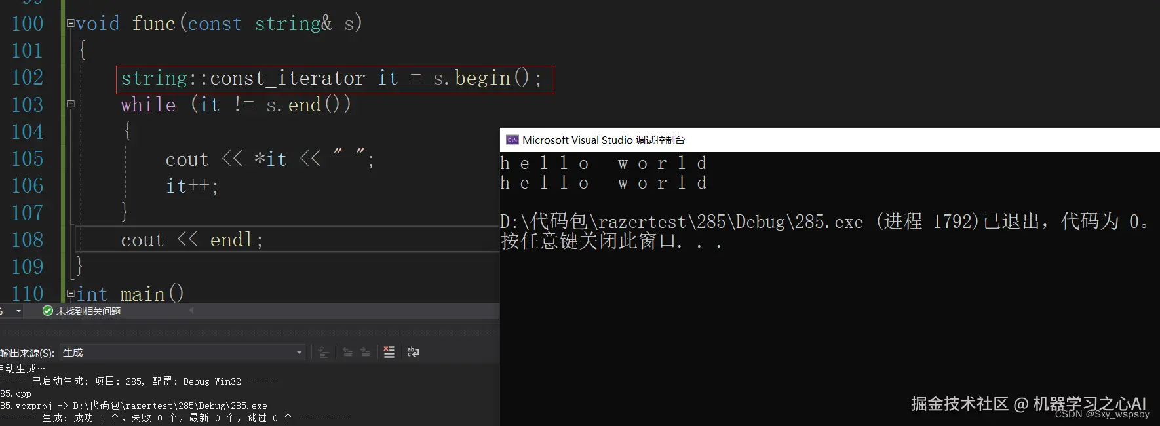Click 'while (it != s.end())' line
Image resolution: width=1160 pixels, height=426 pixels.
[x=236, y=105]
